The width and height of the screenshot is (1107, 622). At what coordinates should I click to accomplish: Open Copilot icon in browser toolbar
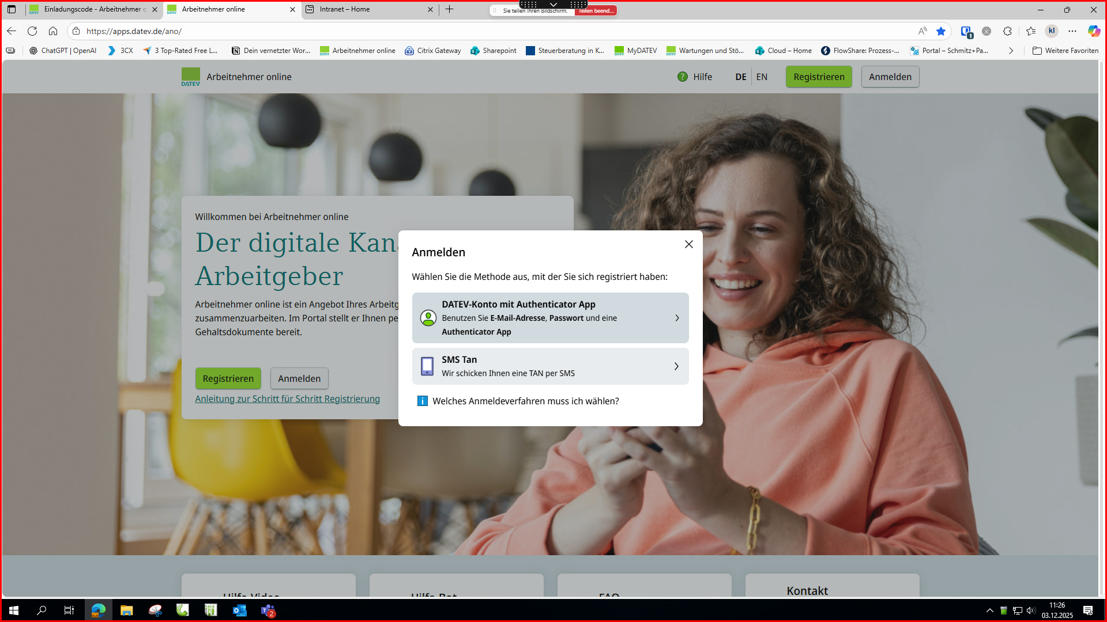tap(1093, 31)
